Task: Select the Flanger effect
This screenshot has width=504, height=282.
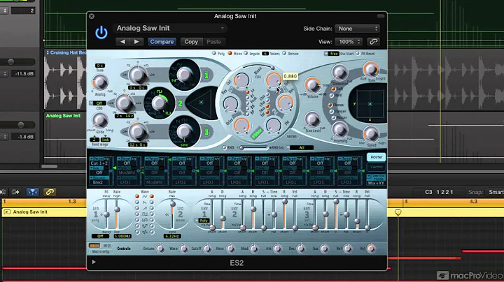Action: click(x=332, y=112)
